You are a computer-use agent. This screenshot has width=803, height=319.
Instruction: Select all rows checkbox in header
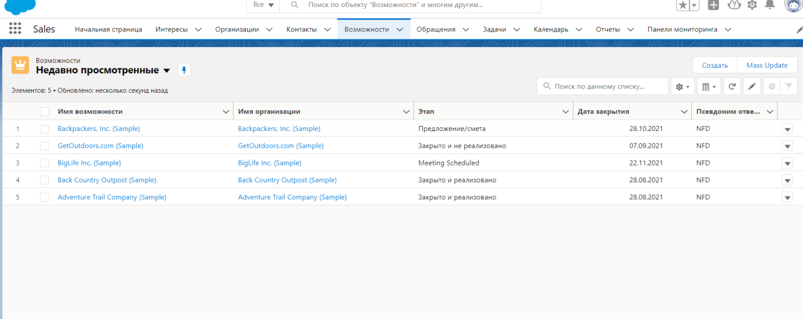tap(45, 112)
